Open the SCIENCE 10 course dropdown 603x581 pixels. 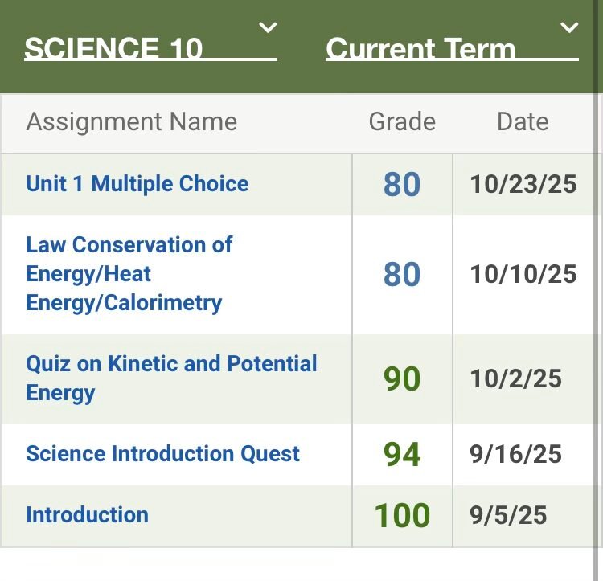tap(113, 48)
